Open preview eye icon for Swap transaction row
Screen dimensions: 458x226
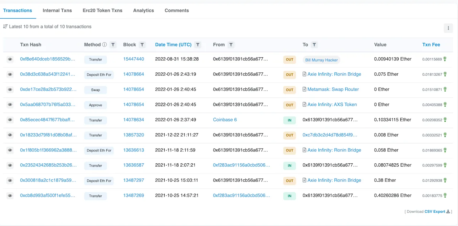(10, 90)
